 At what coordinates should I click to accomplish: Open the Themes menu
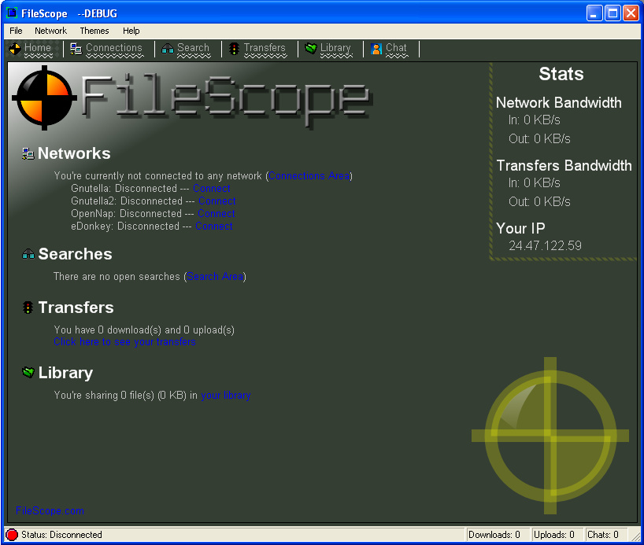94,31
